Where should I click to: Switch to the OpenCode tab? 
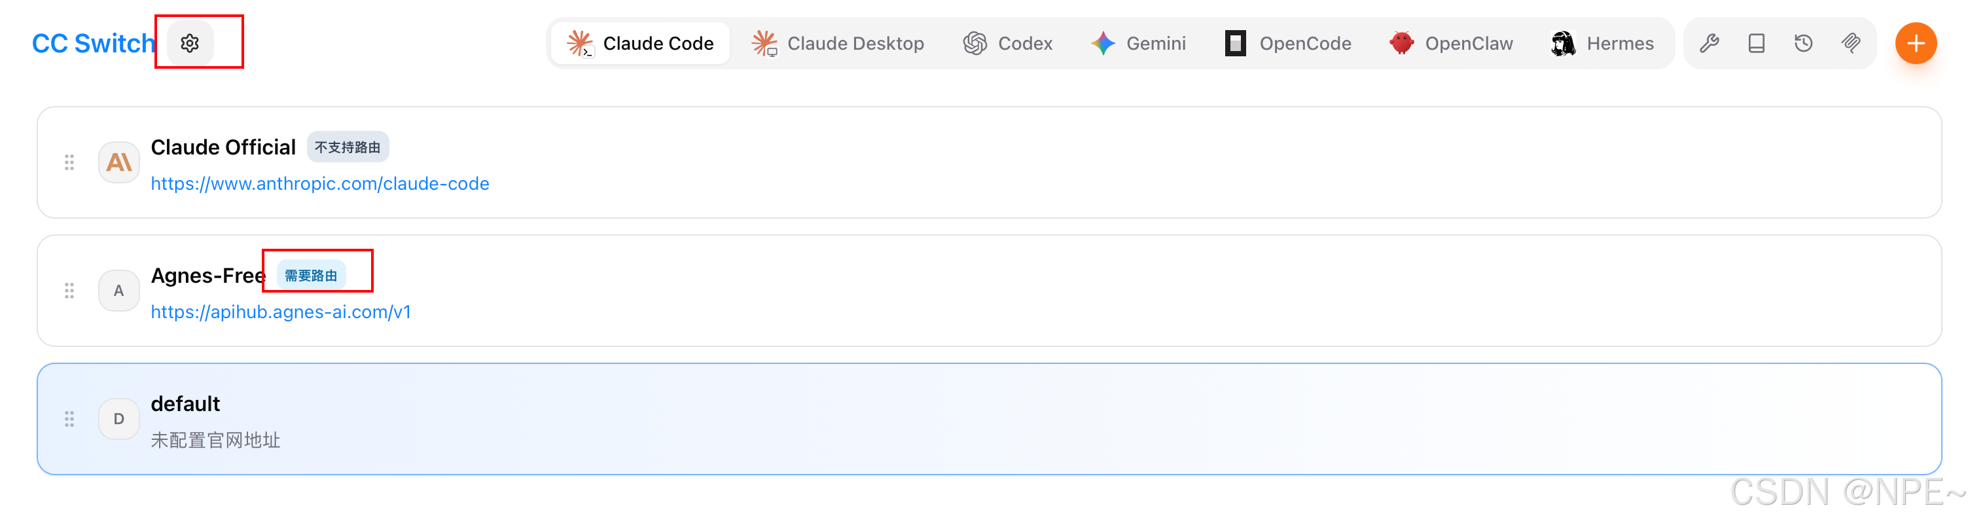(x=1289, y=44)
